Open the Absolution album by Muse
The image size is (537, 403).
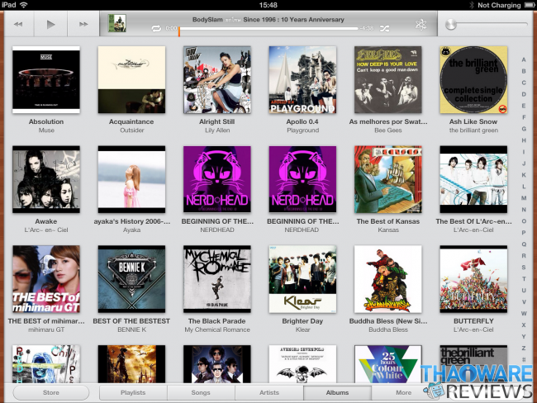tap(46, 80)
